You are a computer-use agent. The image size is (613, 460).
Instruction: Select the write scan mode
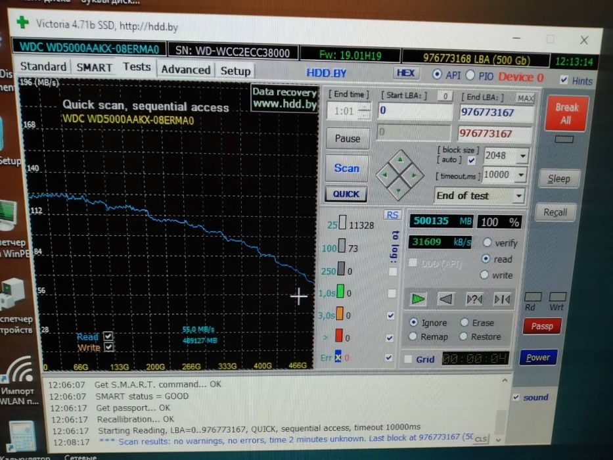[x=484, y=275]
